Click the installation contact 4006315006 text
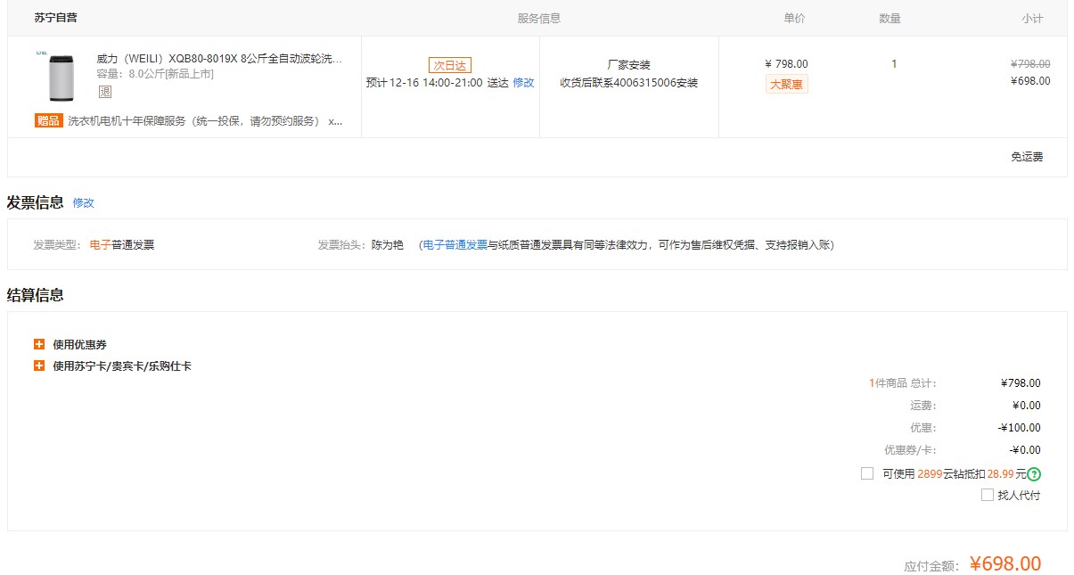Viewport: 1074px width, 575px height. coord(629,83)
